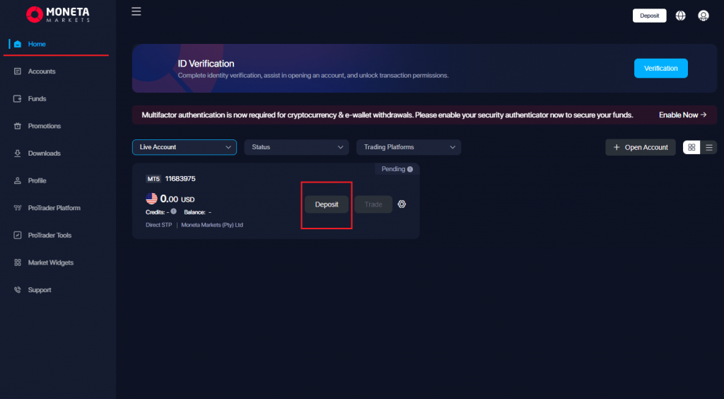This screenshot has height=399, width=724.
Task: Open the language globe icon
Action: [x=680, y=16]
